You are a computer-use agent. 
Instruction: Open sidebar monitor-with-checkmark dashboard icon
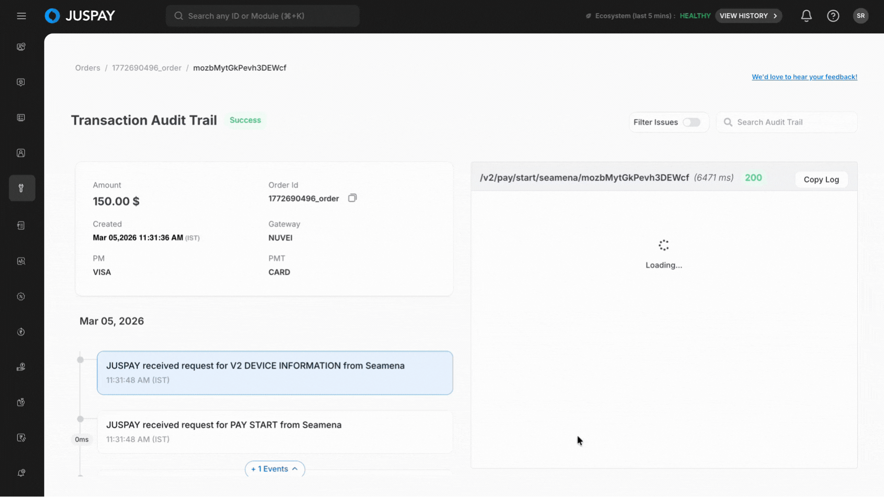click(21, 46)
